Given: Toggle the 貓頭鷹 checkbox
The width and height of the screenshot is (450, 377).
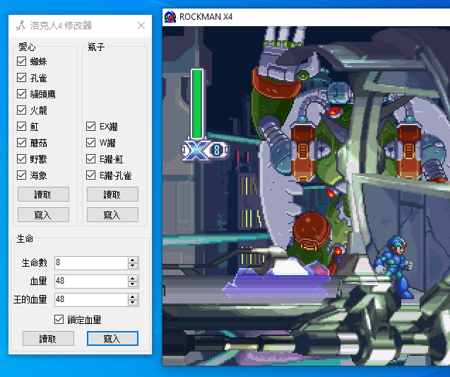Looking at the screenshot, I should point(21,93).
